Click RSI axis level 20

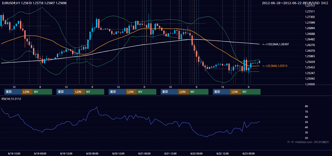pyautogui.click(x=306, y=138)
